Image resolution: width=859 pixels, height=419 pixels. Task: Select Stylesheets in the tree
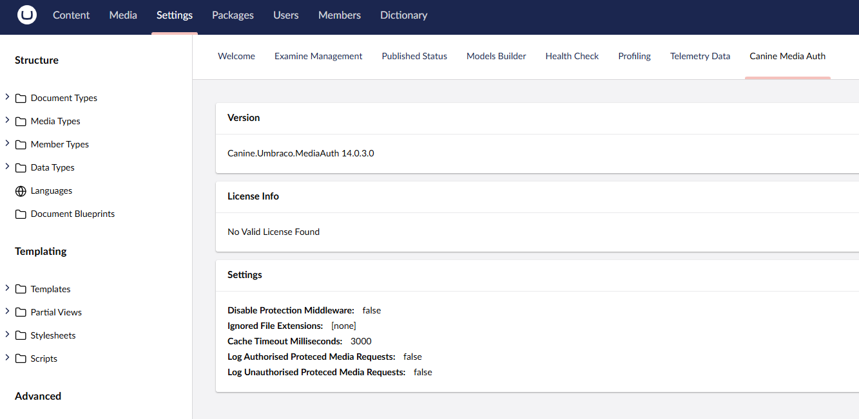(53, 336)
